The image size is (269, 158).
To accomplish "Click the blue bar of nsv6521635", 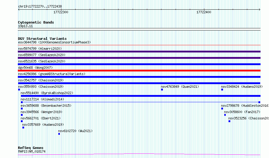I will tap(139, 64).
